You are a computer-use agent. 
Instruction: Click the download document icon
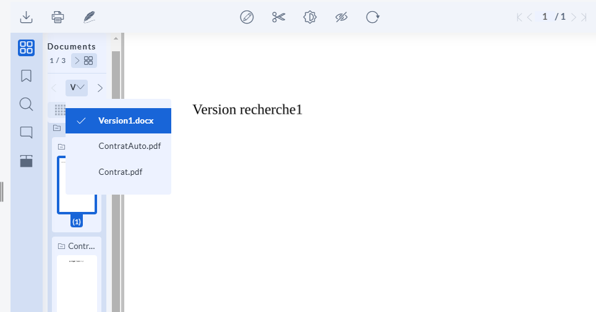(26, 17)
